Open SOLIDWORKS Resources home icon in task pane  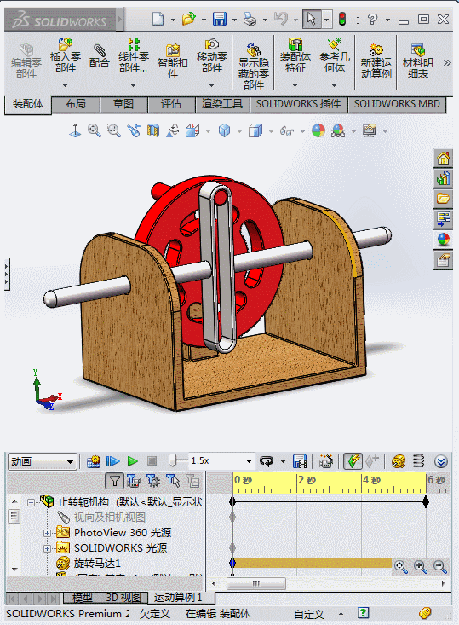(x=443, y=159)
